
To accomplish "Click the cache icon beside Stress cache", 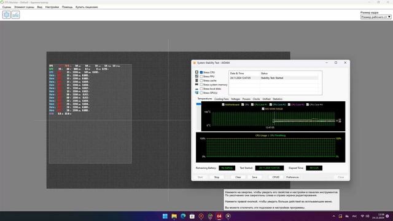I will point(196,80).
